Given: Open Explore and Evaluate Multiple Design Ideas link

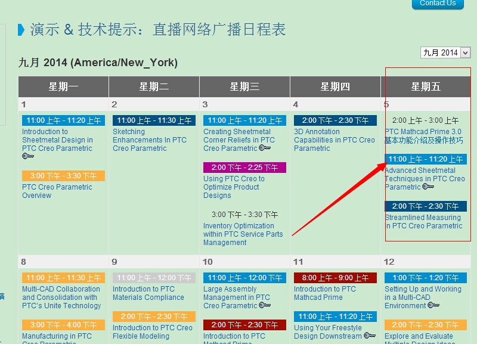Looking at the screenshot, I should 420,339.
